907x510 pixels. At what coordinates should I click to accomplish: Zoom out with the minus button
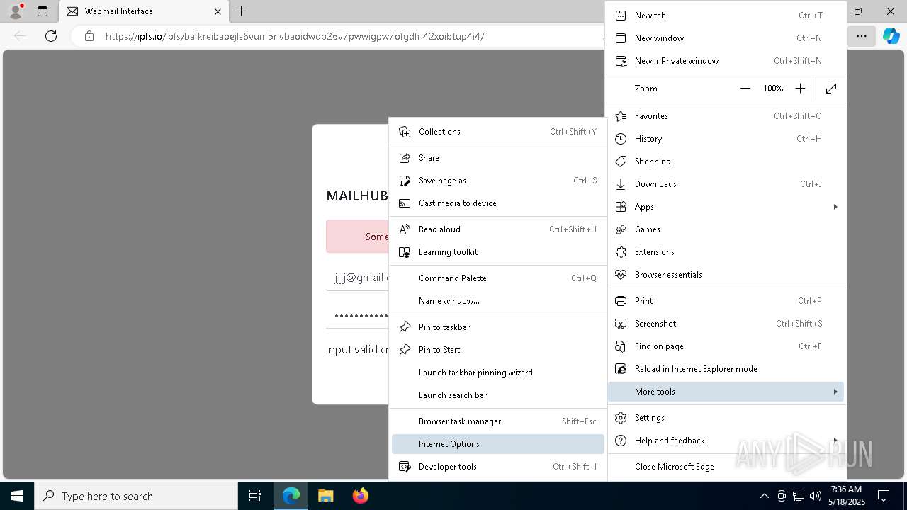click(745, 89)
